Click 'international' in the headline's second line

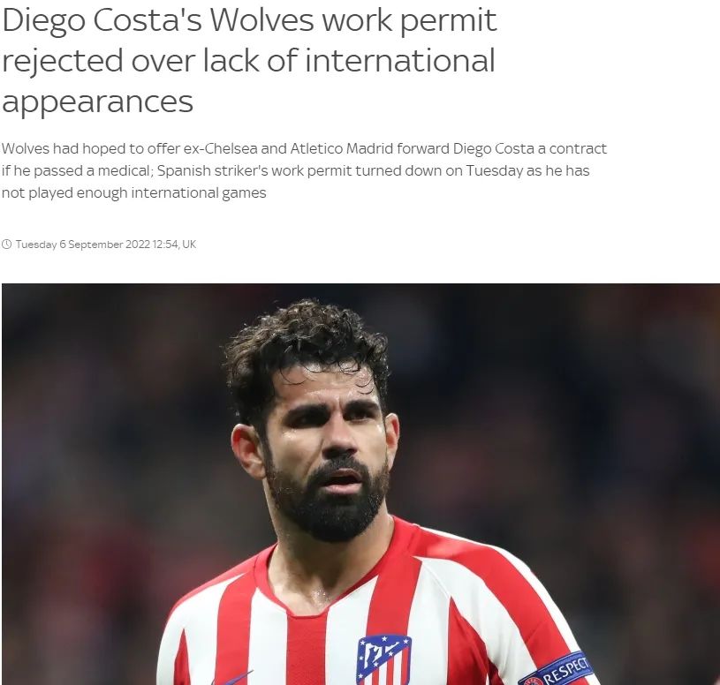click(x=399, y=61)
